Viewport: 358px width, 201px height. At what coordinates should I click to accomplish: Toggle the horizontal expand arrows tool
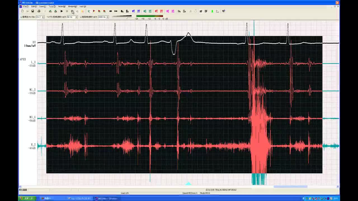tap(110, 11)
